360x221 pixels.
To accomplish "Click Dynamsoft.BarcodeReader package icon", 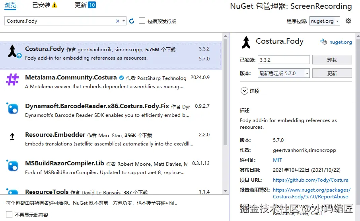I will pyautogui.click(x=12, y=108).
